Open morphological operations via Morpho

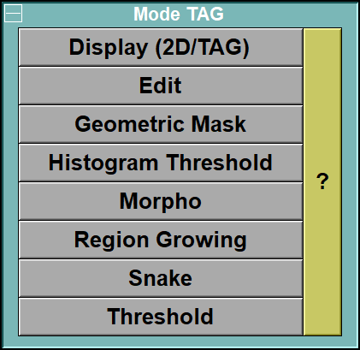click(x=161, y=201)
